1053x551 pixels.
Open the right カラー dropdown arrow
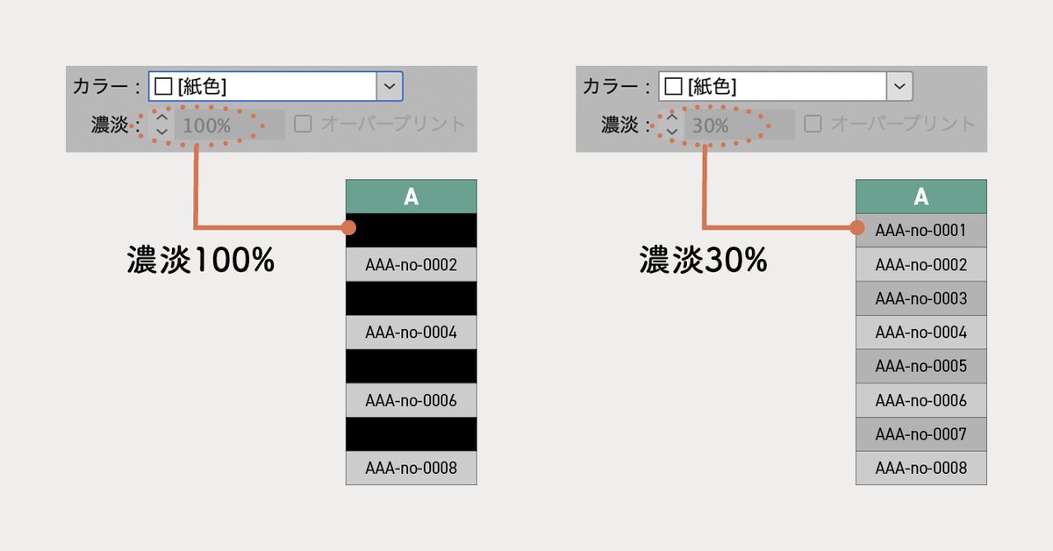[899, 87]
